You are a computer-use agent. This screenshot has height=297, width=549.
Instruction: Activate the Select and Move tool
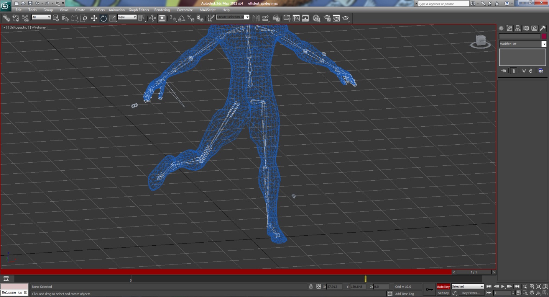94,18
